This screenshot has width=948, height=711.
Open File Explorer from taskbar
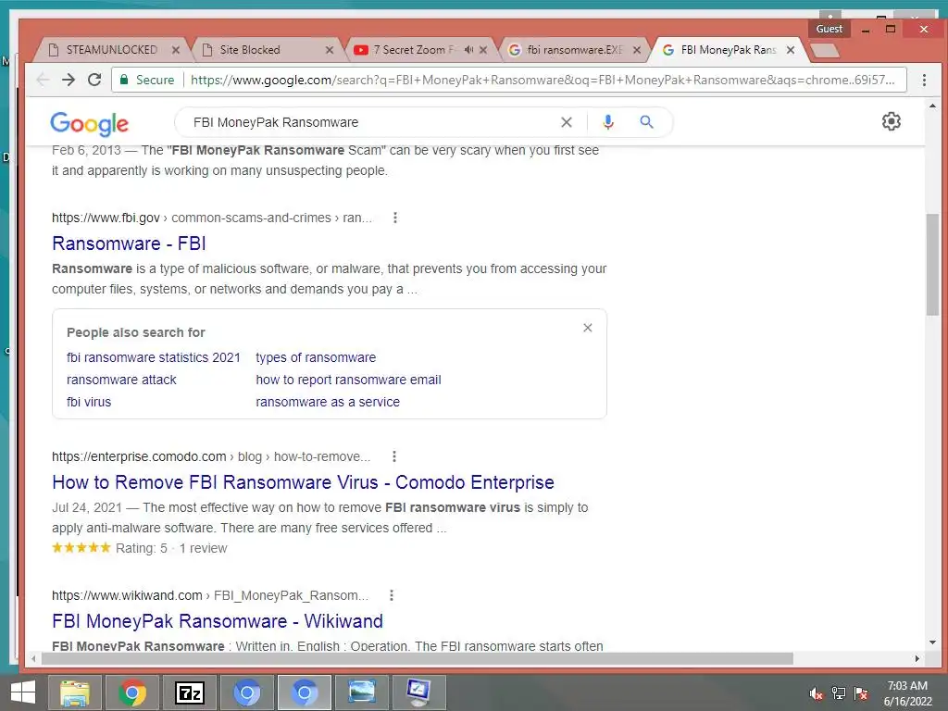(x=75, y=692)
